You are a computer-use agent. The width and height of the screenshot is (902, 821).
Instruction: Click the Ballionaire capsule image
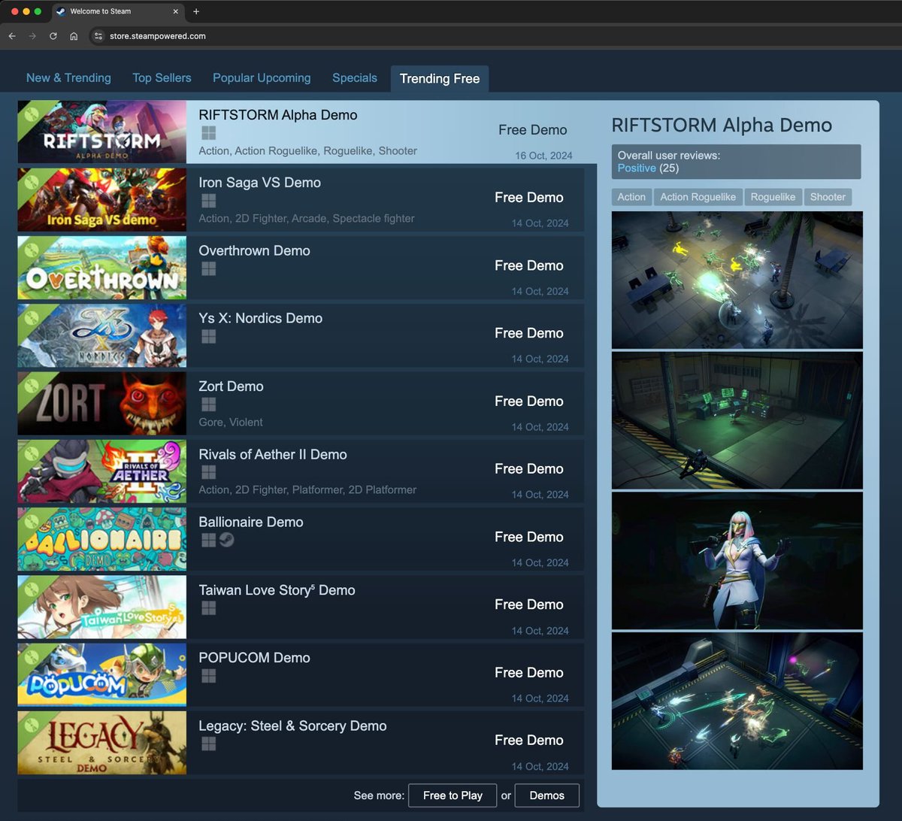[x=102, y=539]
